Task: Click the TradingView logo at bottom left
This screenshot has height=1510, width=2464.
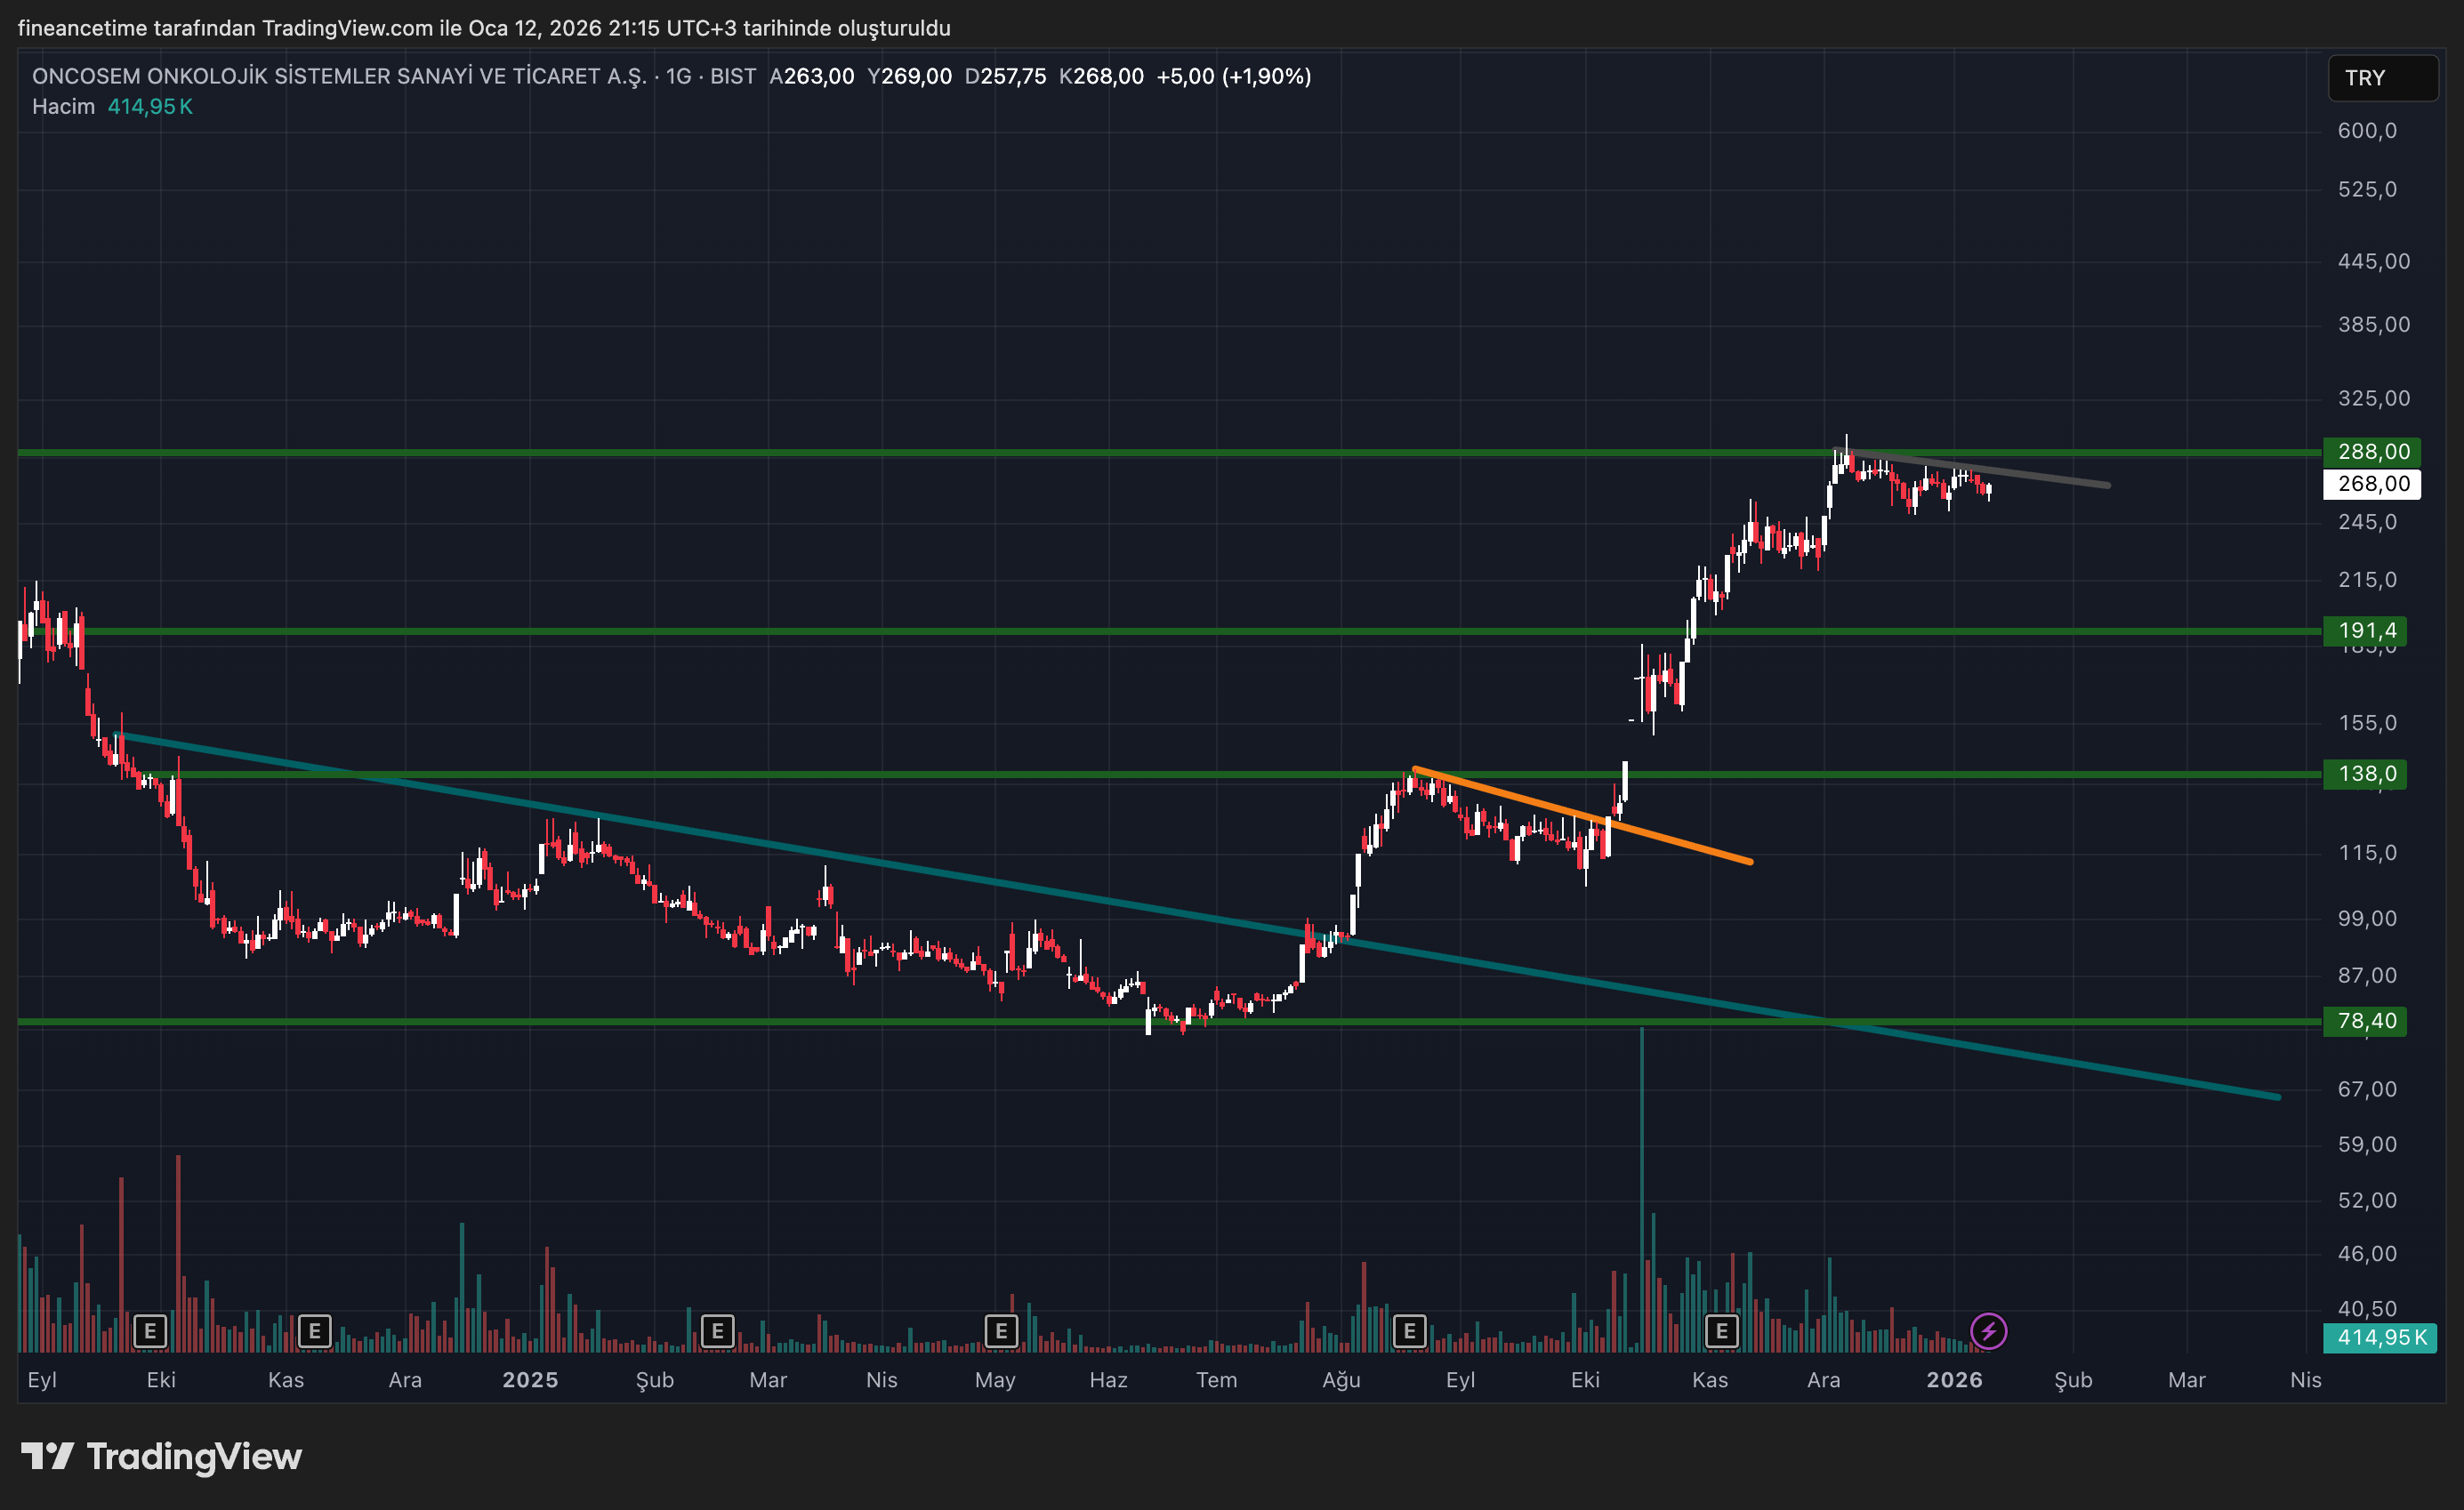Action: pyautogui.click(x=162, y=1456)
